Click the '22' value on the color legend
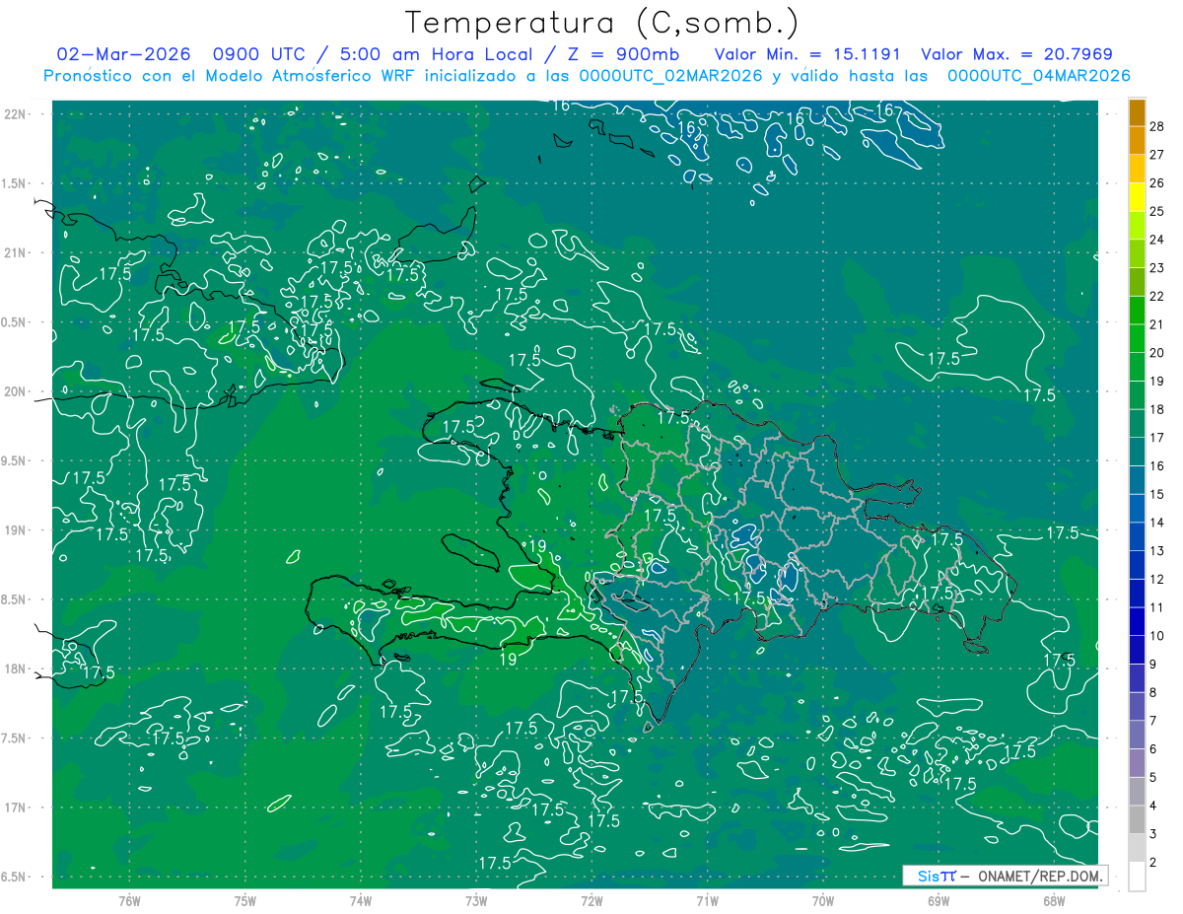1183x914 pixels. click(x=1157, y=296)
